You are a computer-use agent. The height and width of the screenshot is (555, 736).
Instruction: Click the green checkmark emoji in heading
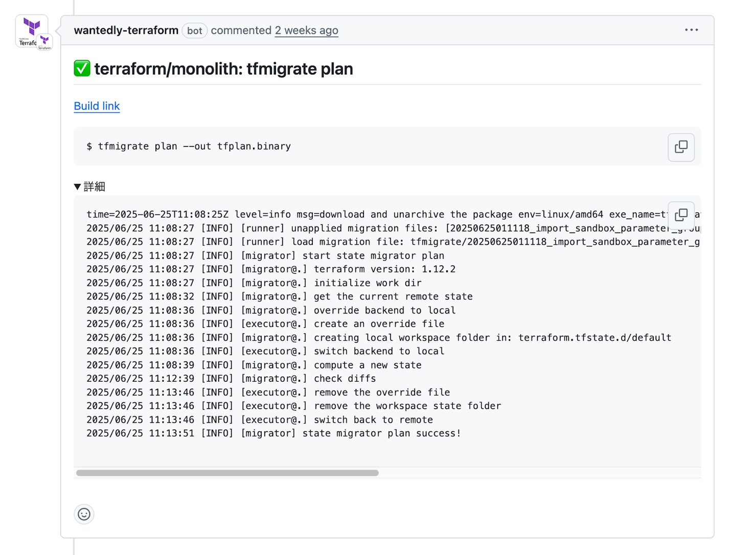(82, 68)
